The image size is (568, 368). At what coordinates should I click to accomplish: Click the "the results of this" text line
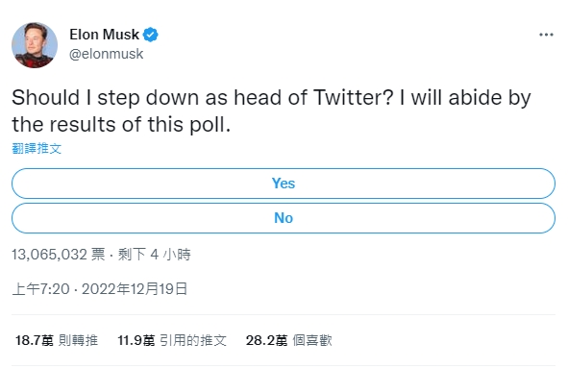coord(97,125)
